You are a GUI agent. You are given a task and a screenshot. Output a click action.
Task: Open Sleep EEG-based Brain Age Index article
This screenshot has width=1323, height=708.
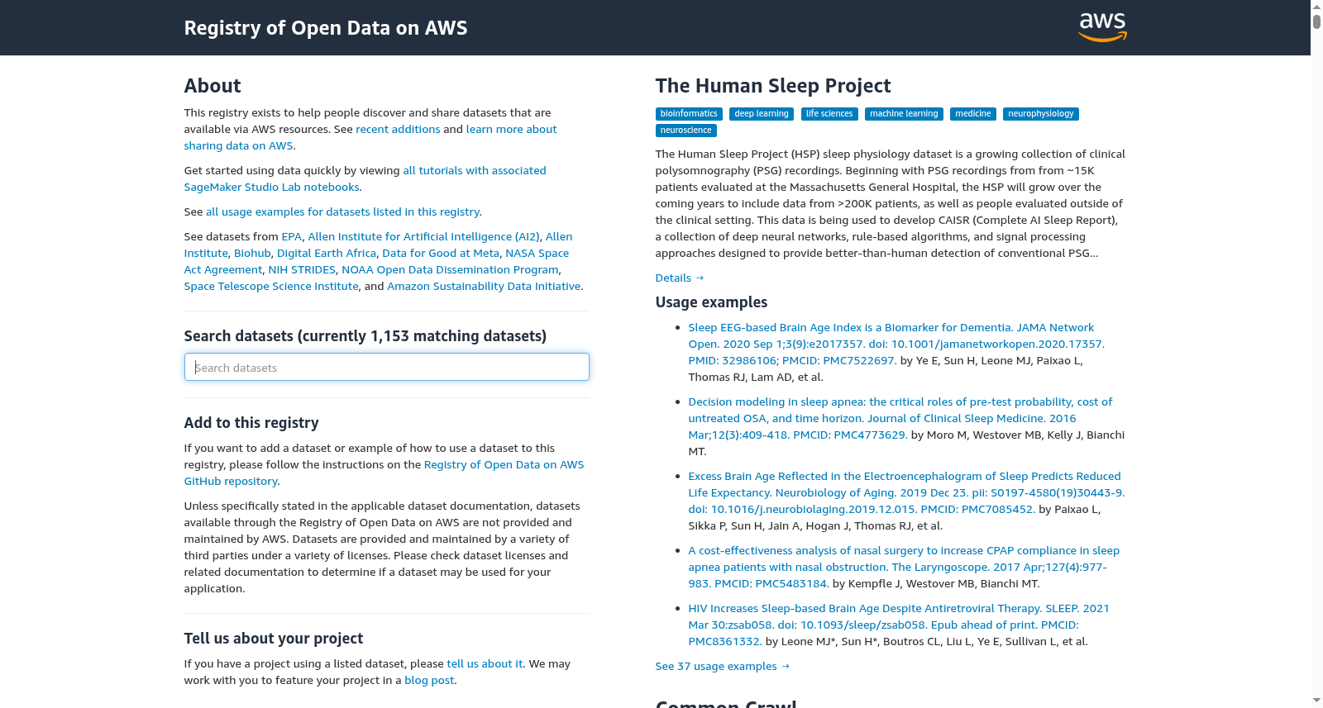tap(896, 344)
